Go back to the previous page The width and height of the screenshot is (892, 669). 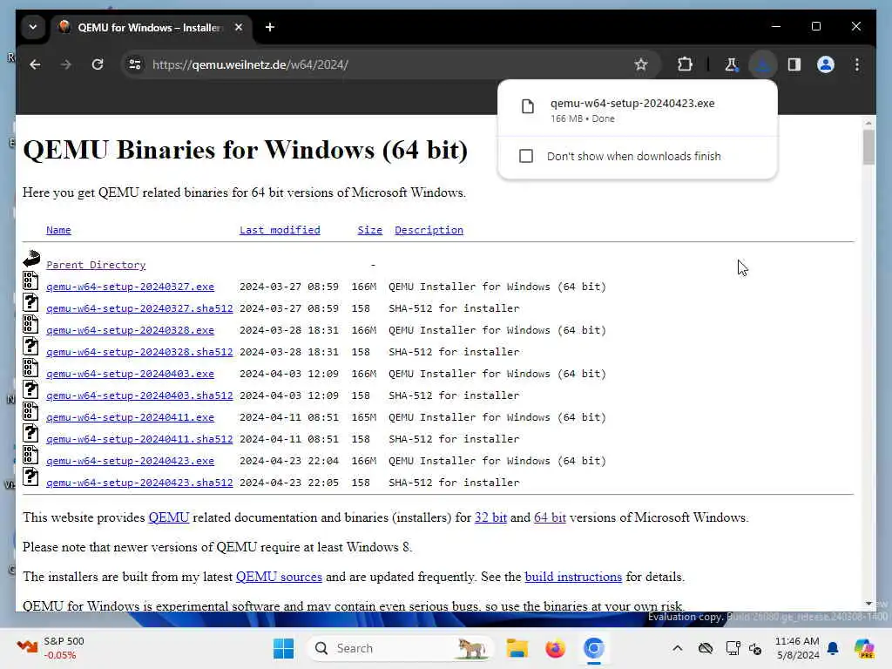tap(35, 64)
